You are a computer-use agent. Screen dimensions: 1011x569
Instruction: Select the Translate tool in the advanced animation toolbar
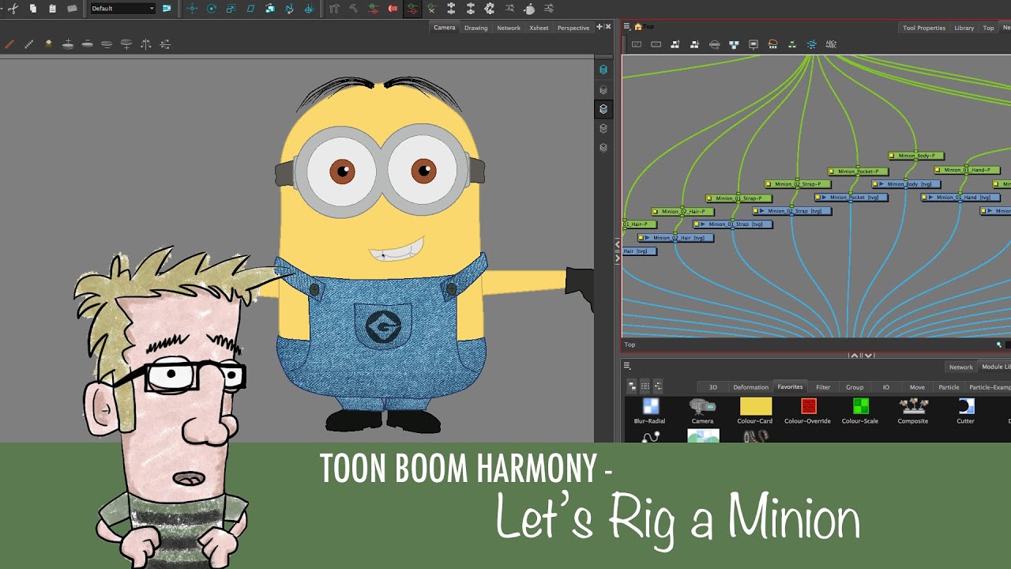(x=193, y=9)
